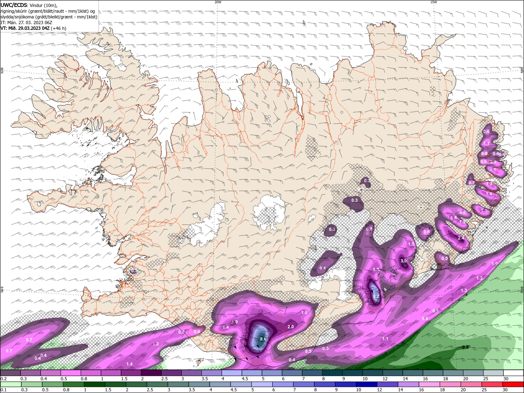
Task: Click the bright pink swatch between 0.5 and 0.8
Action: (x=71, y=373)
